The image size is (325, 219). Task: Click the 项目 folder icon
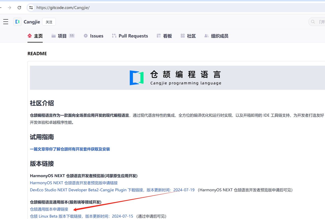(54, 36)
